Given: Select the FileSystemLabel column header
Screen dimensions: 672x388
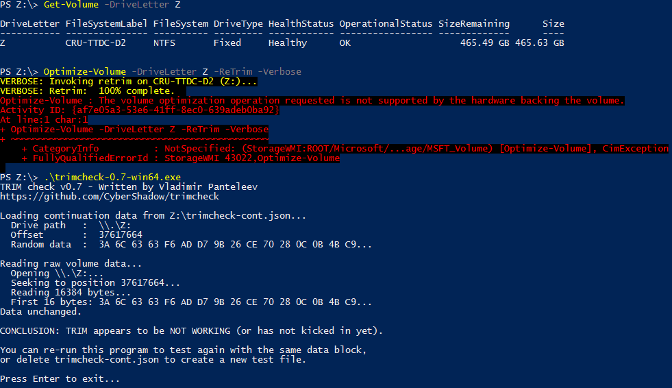Looking at the screenshot, I should click(106, 23).
